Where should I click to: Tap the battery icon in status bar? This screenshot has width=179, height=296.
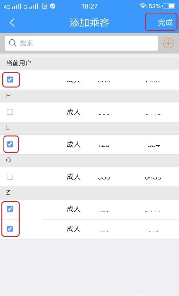(169, 6)
